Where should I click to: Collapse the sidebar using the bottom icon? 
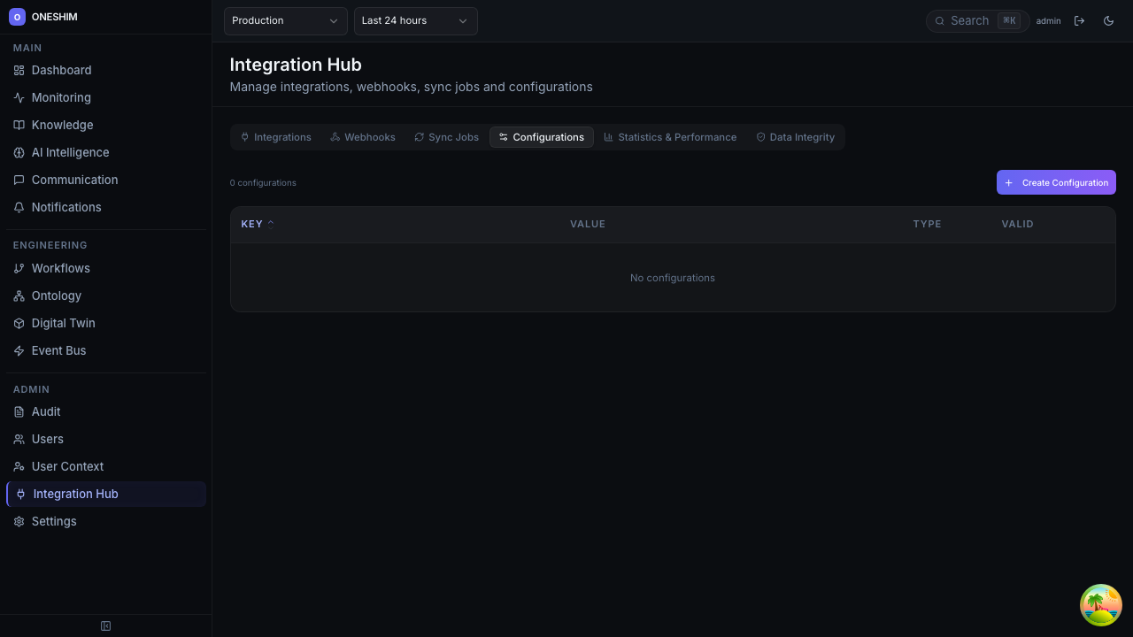pyautogui.click(x=105, y=625)
